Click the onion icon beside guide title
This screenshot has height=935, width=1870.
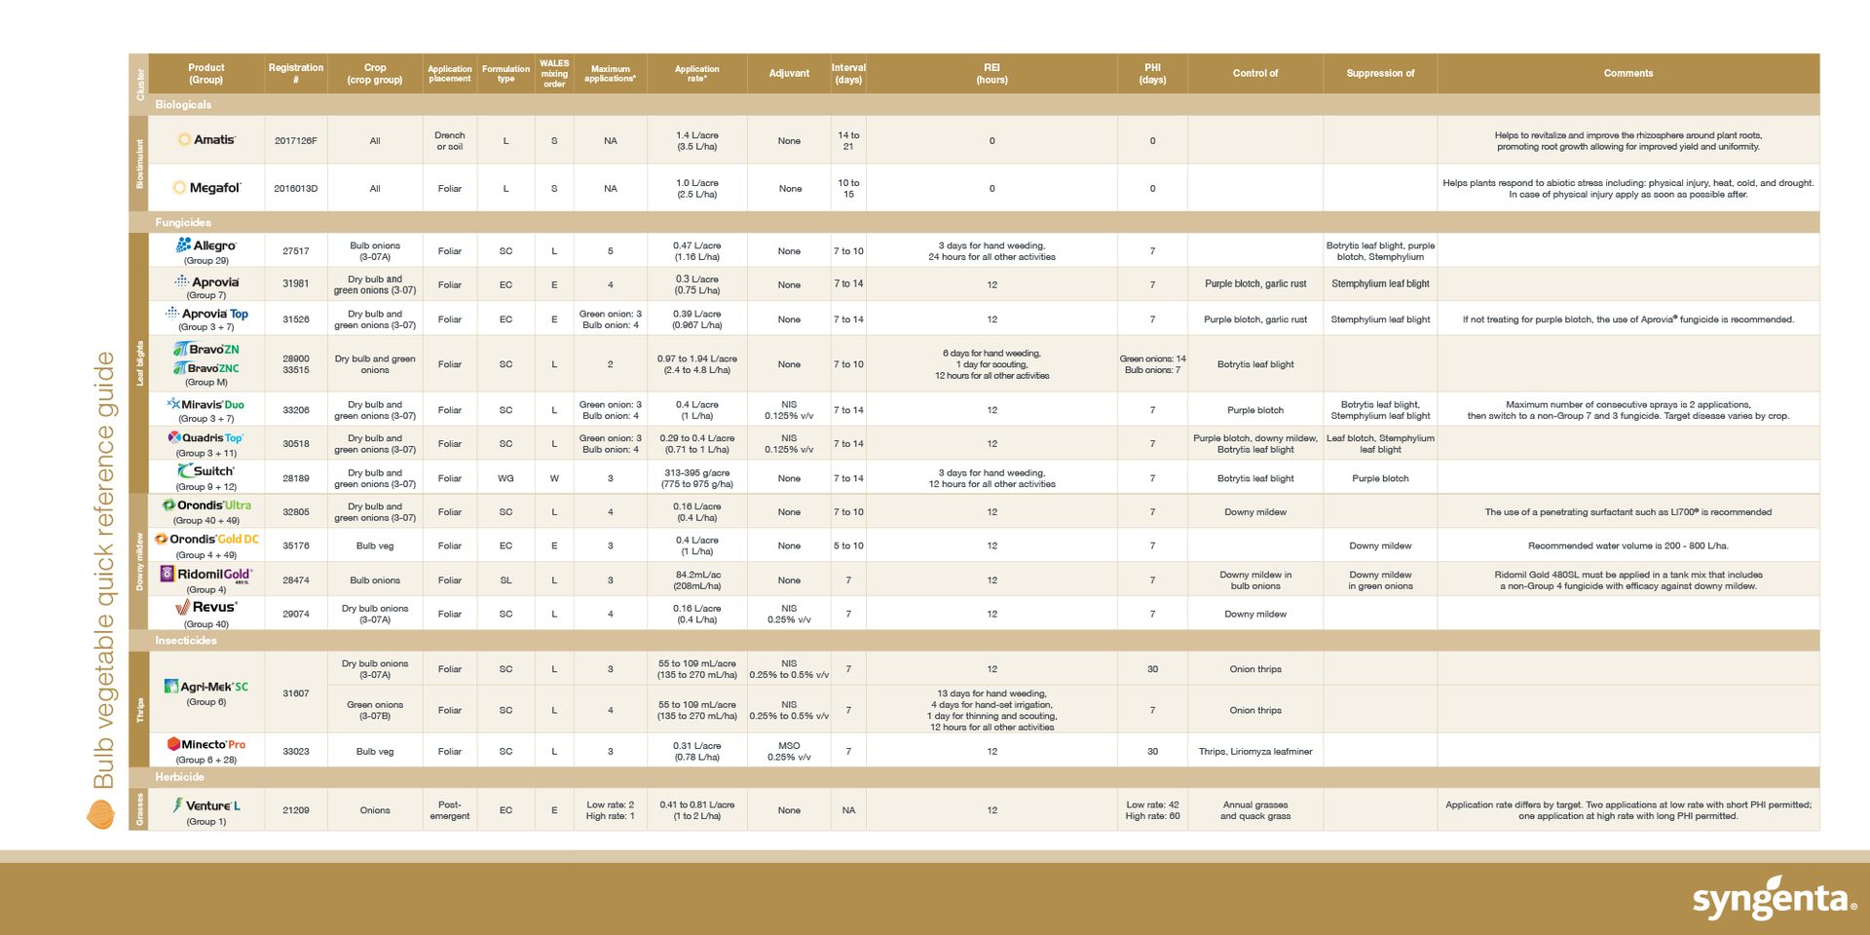click(x=100, y=814)
